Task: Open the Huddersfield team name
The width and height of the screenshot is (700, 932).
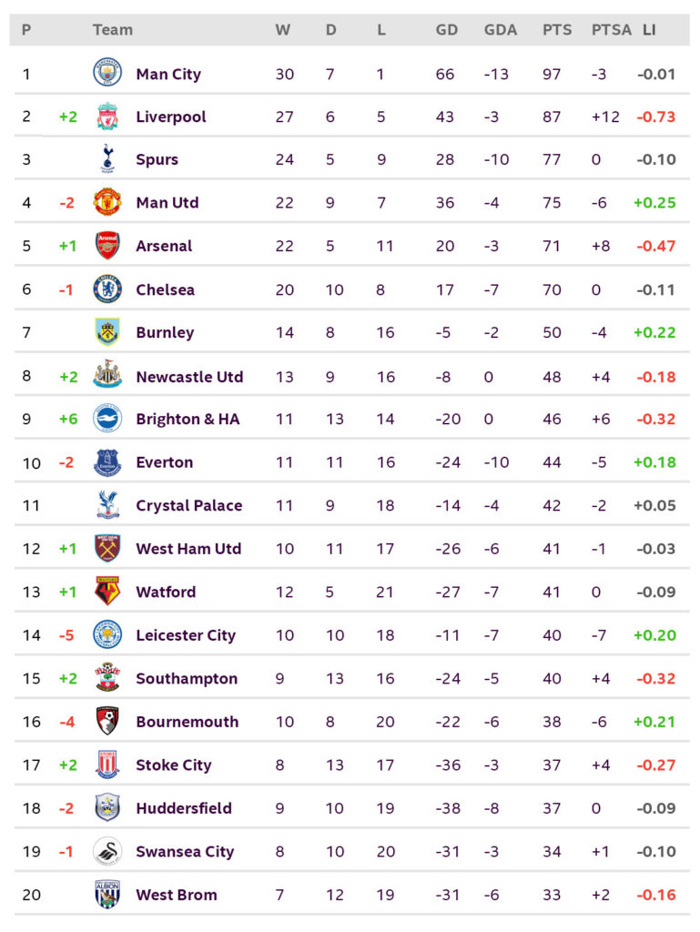Action: [x=184, y=808]
